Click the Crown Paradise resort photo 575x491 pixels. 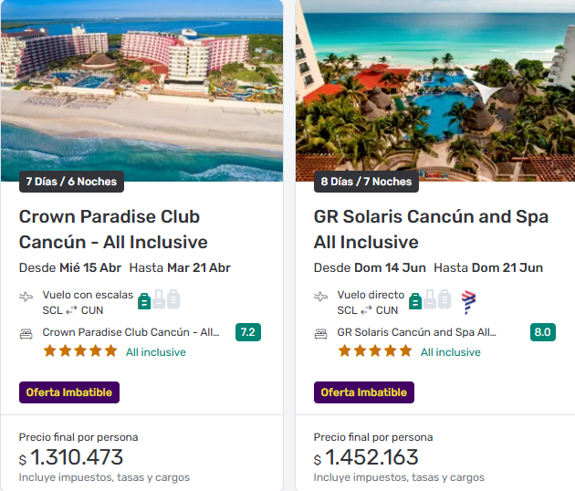(141, 87)
